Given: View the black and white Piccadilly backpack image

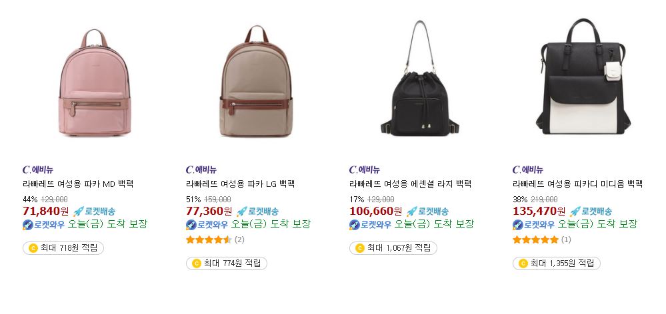Looking at the screenshot, I should point(583,77).
